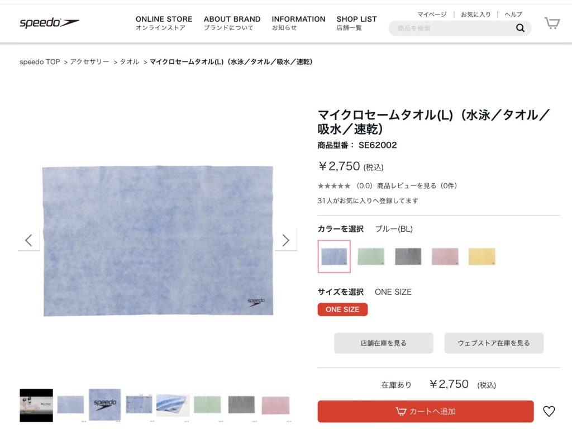Image resolution: width=572 pixels, height=429 pixels.
Task: Click the Speedo logo in header
Action: [49, 23]
